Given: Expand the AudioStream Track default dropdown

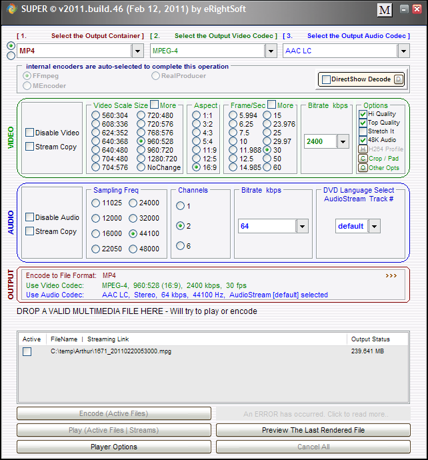Looking at the screenshot, I should click(374, 227).
